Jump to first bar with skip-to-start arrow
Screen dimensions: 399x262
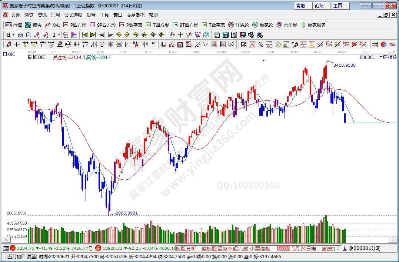(84, 35)
